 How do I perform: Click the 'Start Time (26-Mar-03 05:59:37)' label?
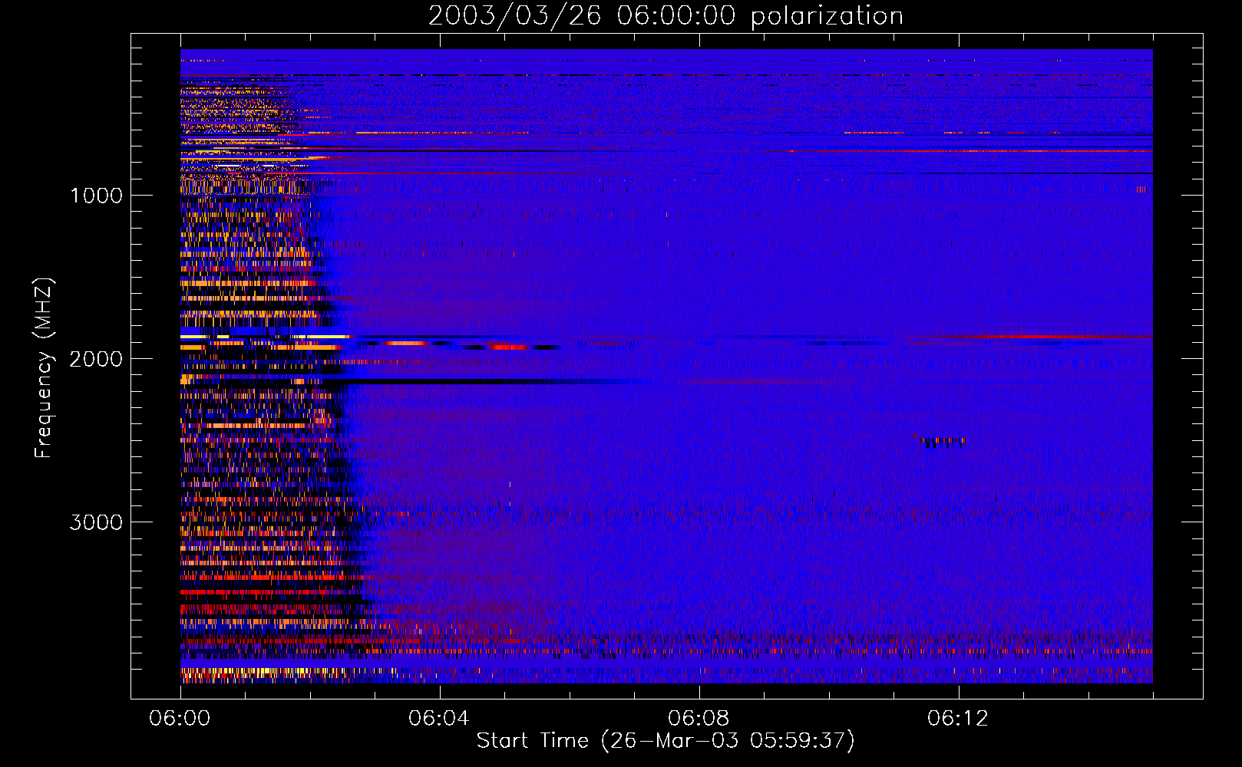click(666, 741)
